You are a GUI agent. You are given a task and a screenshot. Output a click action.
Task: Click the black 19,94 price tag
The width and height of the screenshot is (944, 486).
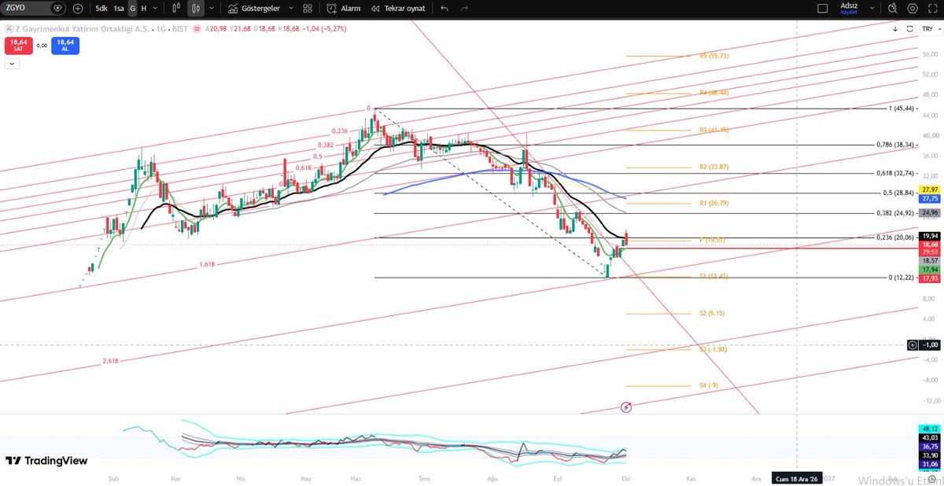pyautogui.click(x=929, y=236)
